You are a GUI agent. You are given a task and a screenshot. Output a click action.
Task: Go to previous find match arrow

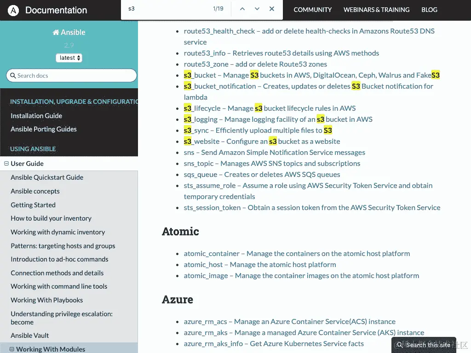242,9
